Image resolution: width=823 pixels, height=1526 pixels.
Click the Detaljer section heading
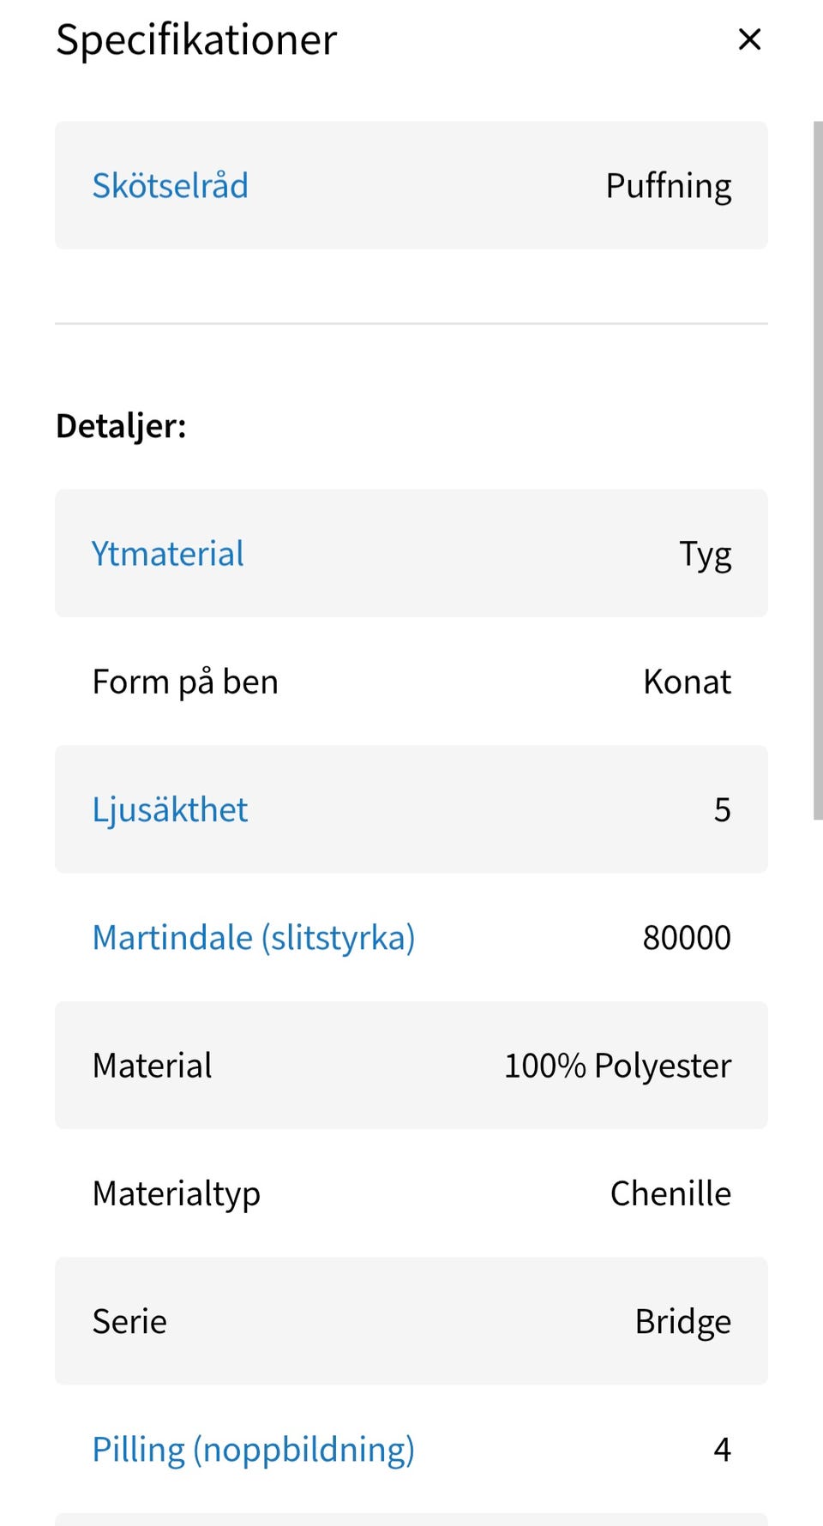(121, 425)
